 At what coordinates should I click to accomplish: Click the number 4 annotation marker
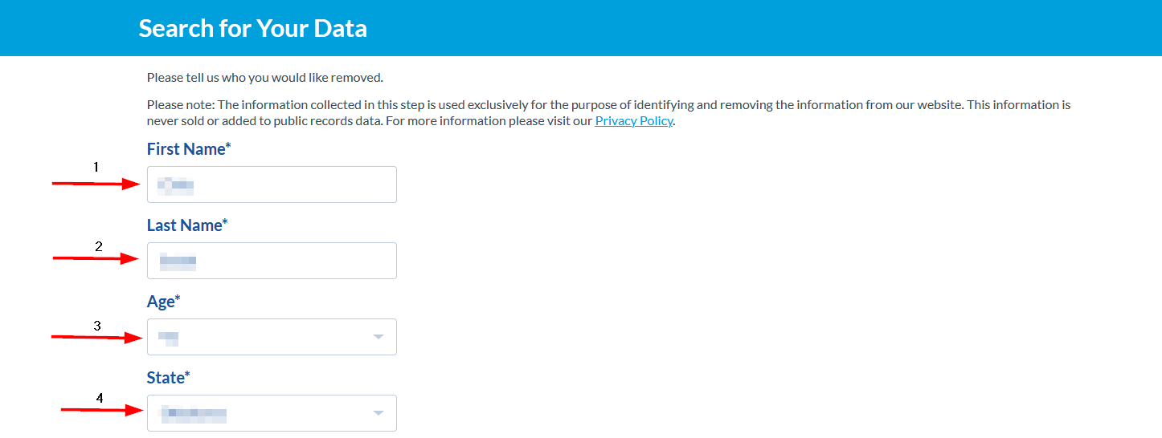point(100,398)
